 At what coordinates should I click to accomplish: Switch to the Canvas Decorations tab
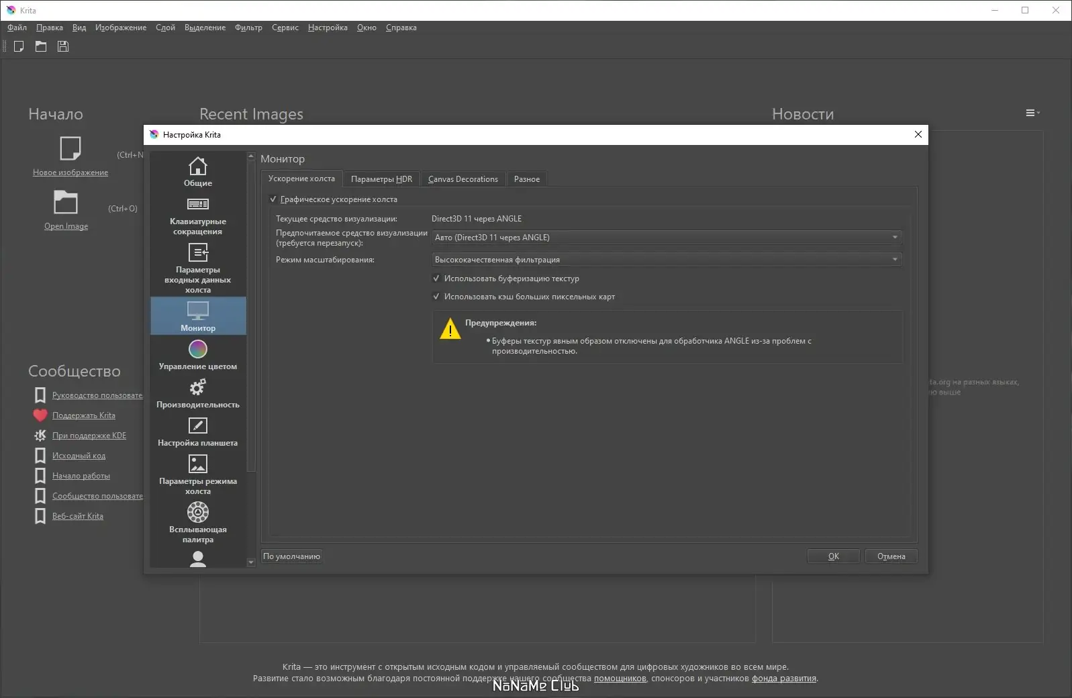click(463, 179)
